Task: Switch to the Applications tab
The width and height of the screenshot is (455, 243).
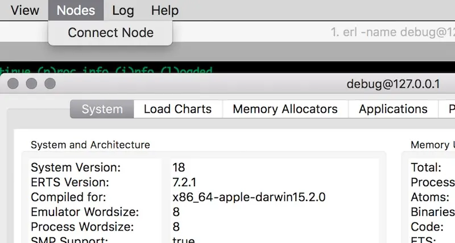Action: pyautogui.click(x=393, y=109)
